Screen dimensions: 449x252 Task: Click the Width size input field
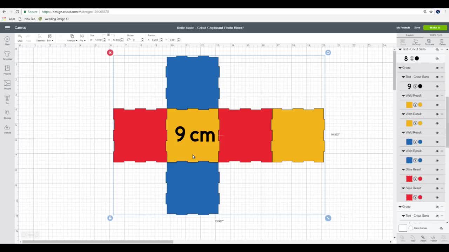coord(99,40)
